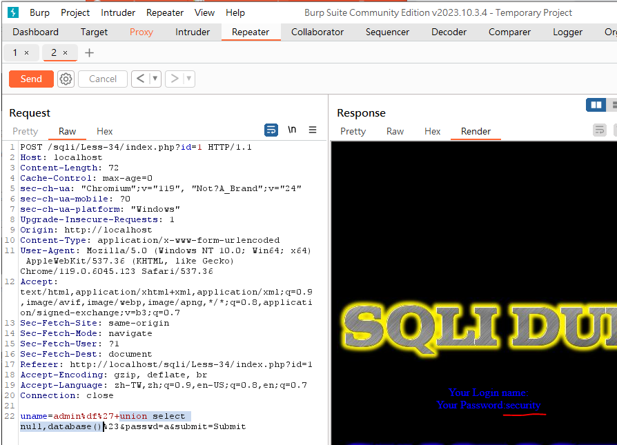Open the Project menu

click(75, 12)
